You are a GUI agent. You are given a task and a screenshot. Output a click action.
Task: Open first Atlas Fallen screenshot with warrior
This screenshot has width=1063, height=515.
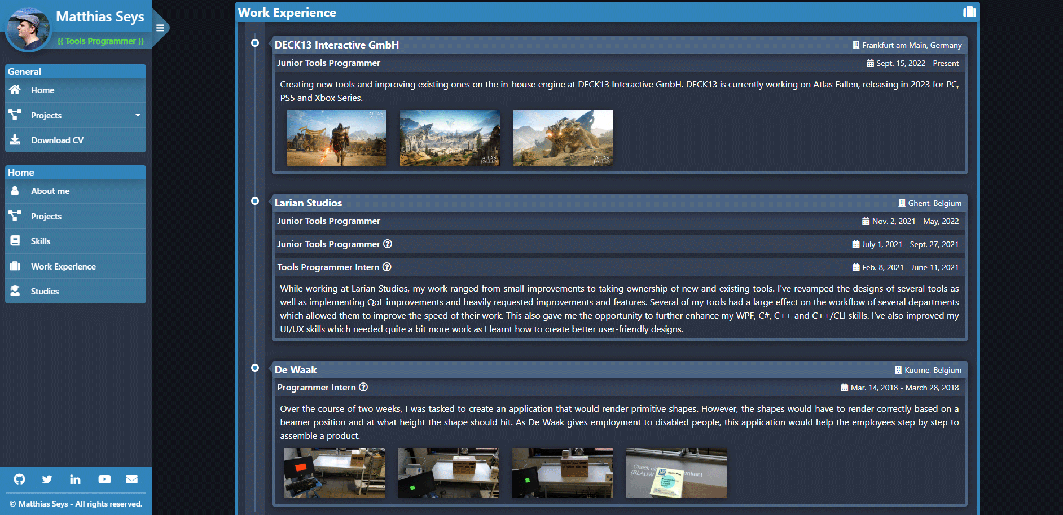[337, 138]
